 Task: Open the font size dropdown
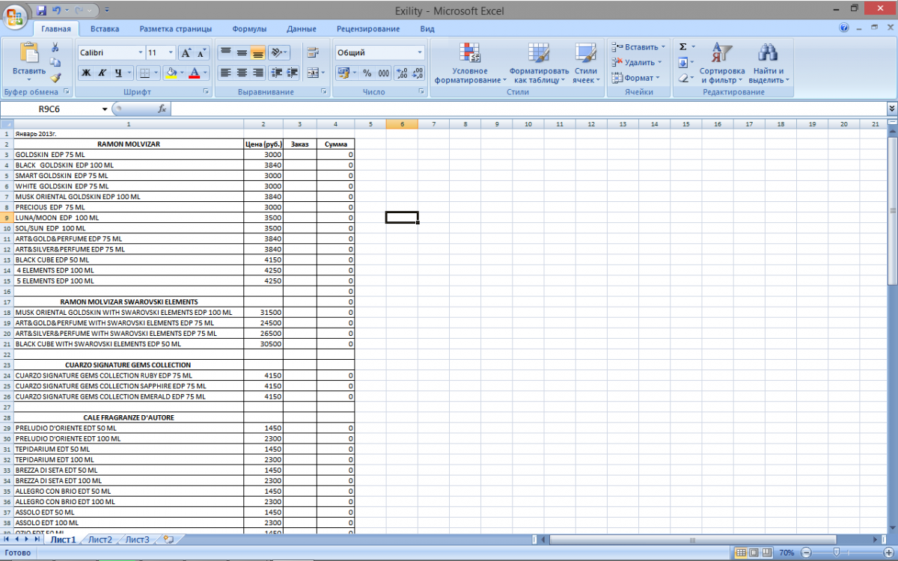click(171, 53)
